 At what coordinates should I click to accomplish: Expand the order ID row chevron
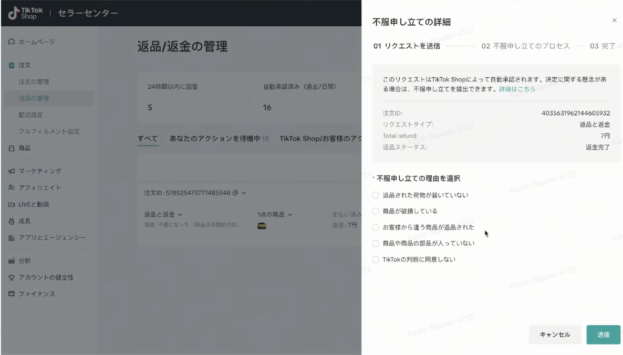click(244, 193)
